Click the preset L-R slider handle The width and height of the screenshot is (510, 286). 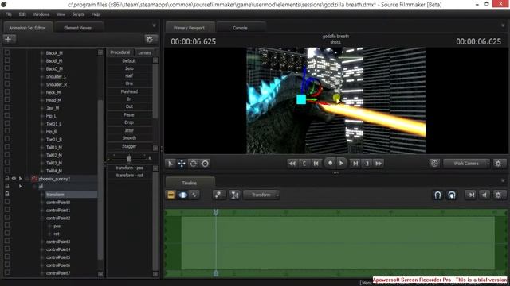[x=129, y=158]
